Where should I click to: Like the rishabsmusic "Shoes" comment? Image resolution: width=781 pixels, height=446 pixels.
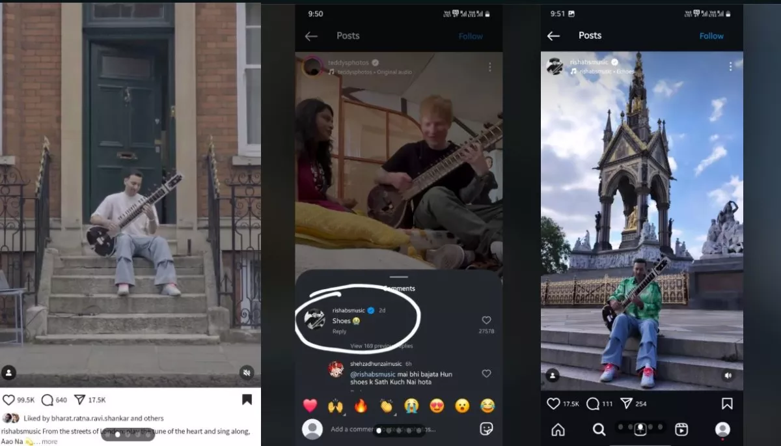(x=486, y=320)
